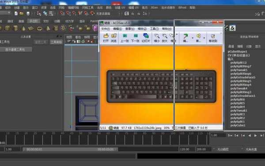Toggle the first snap magnet icon
265x166 pixels.
click(62, 13)
